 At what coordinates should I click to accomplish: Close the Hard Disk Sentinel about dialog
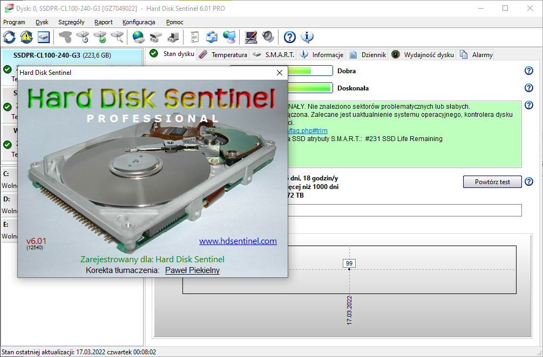point(280,73)
